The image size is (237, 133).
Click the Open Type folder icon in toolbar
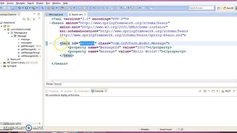[62, 8]
